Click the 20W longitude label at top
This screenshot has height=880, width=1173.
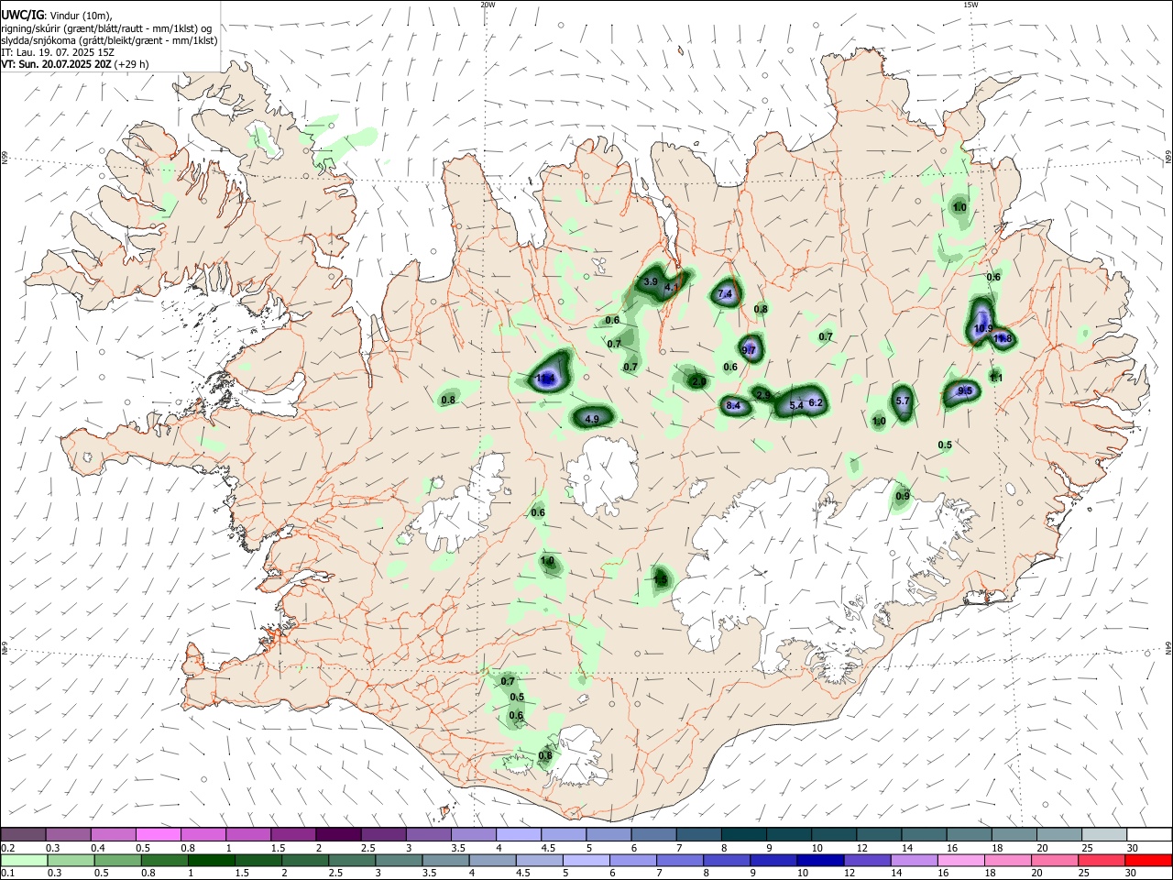488,5
